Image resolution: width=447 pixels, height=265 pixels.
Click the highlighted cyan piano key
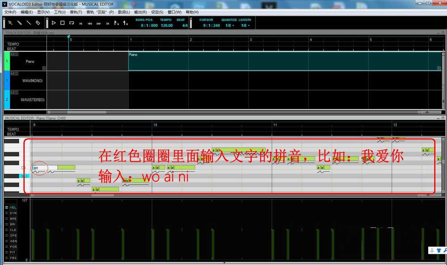24,176
